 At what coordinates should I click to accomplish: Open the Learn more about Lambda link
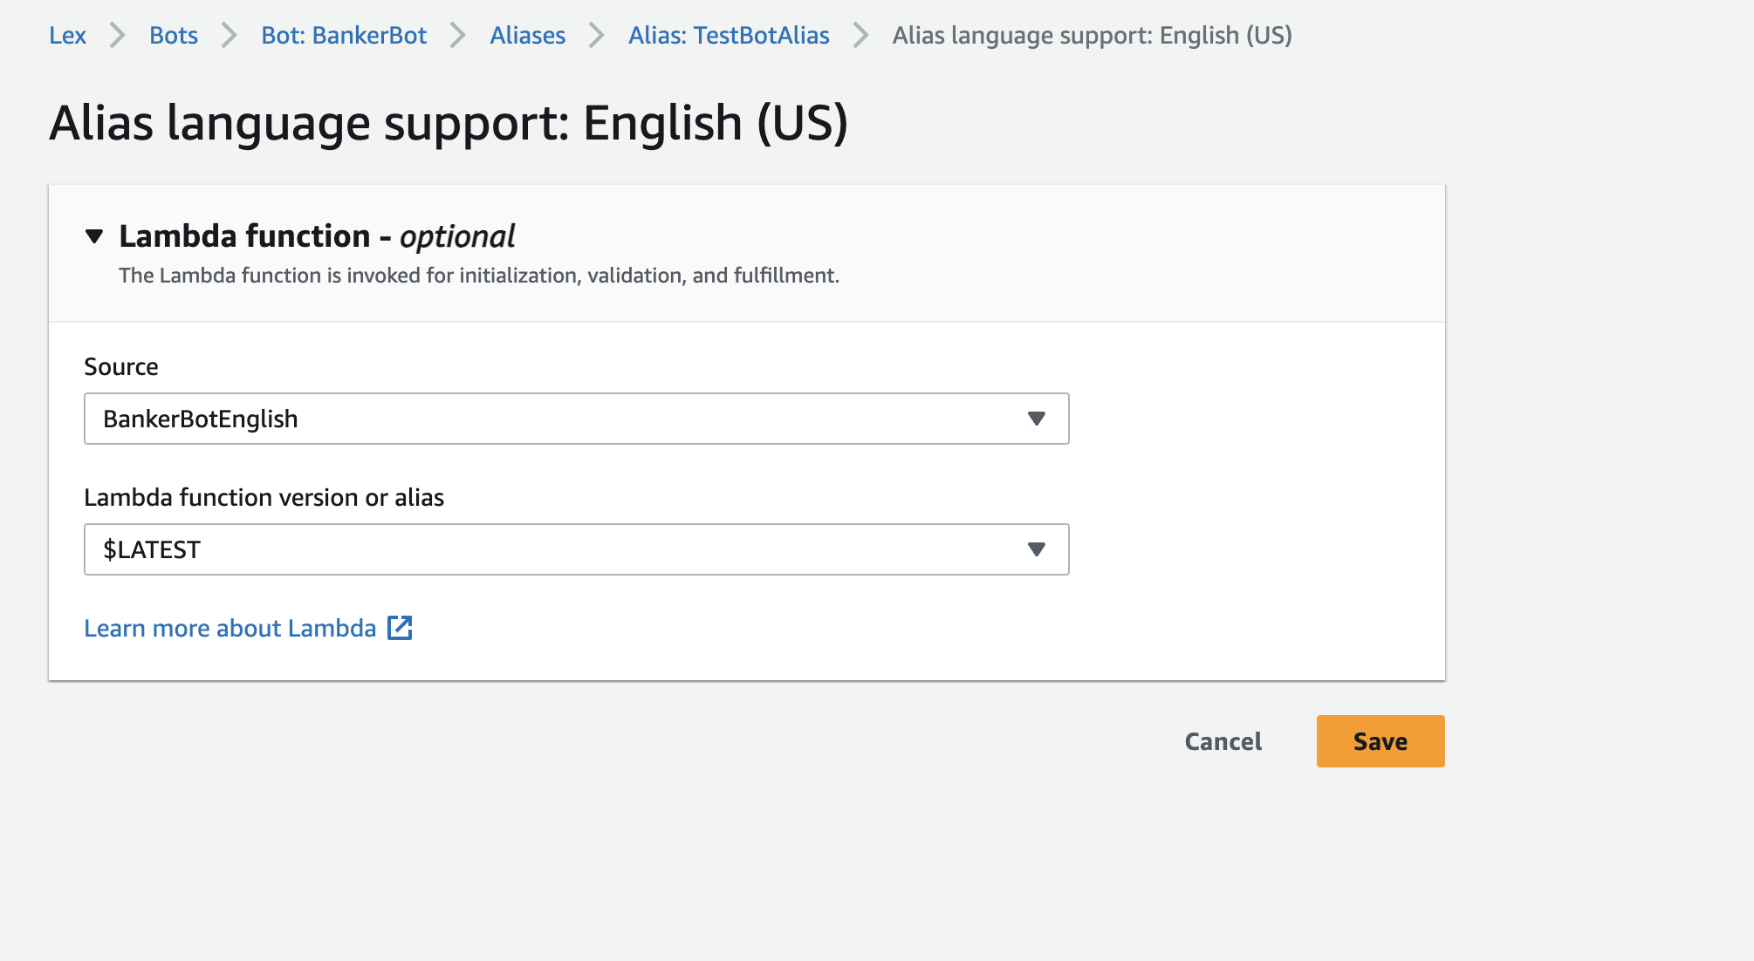(x=230, y=628)
